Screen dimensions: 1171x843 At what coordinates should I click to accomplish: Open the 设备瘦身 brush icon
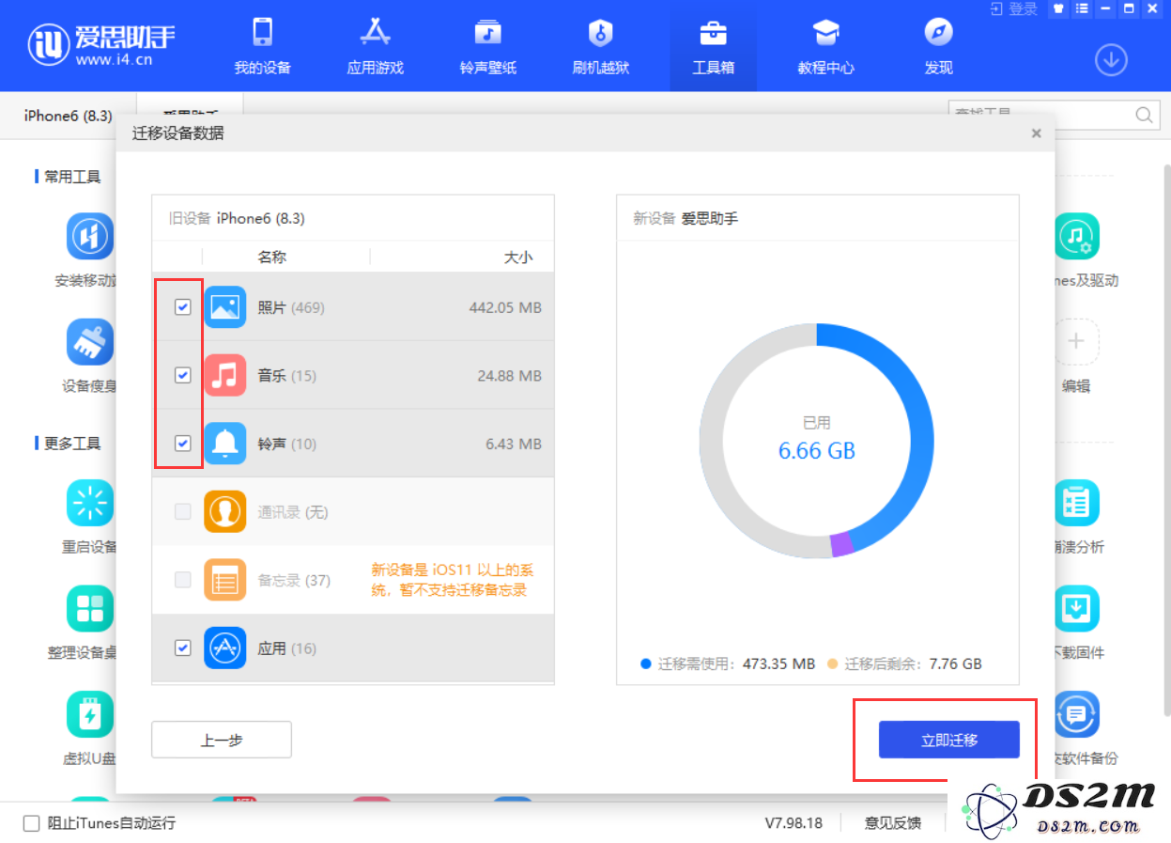click(x=90, y=341)
